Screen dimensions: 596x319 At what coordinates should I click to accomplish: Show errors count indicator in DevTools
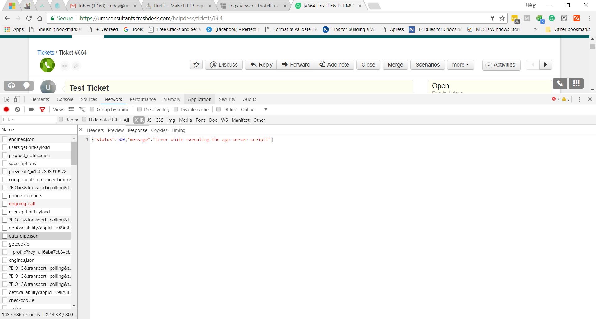click(x=556, y=99)
